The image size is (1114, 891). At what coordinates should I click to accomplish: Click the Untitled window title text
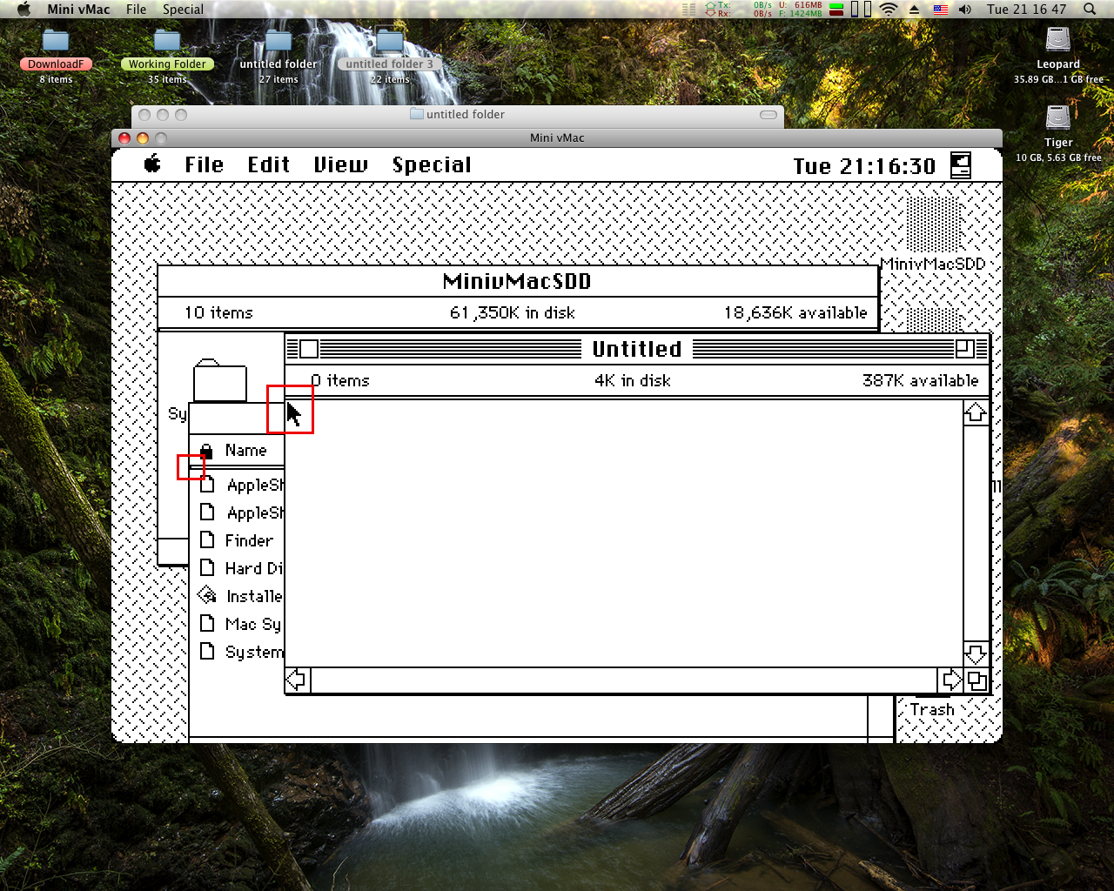(x=637, y=349)
